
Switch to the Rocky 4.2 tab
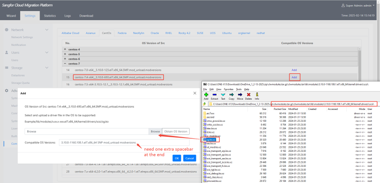(x=184, y=33)
